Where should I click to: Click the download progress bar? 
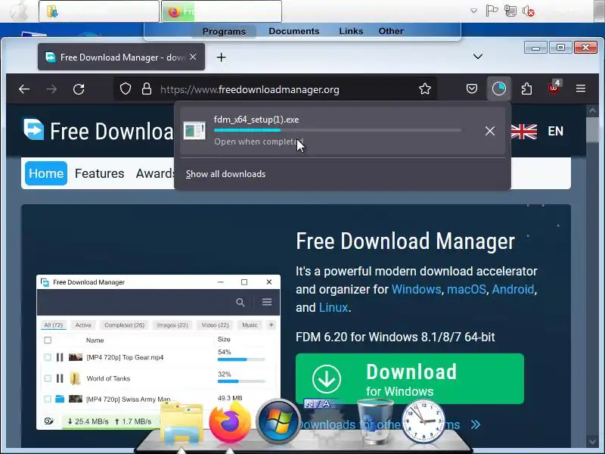click(x=337, y=130)
